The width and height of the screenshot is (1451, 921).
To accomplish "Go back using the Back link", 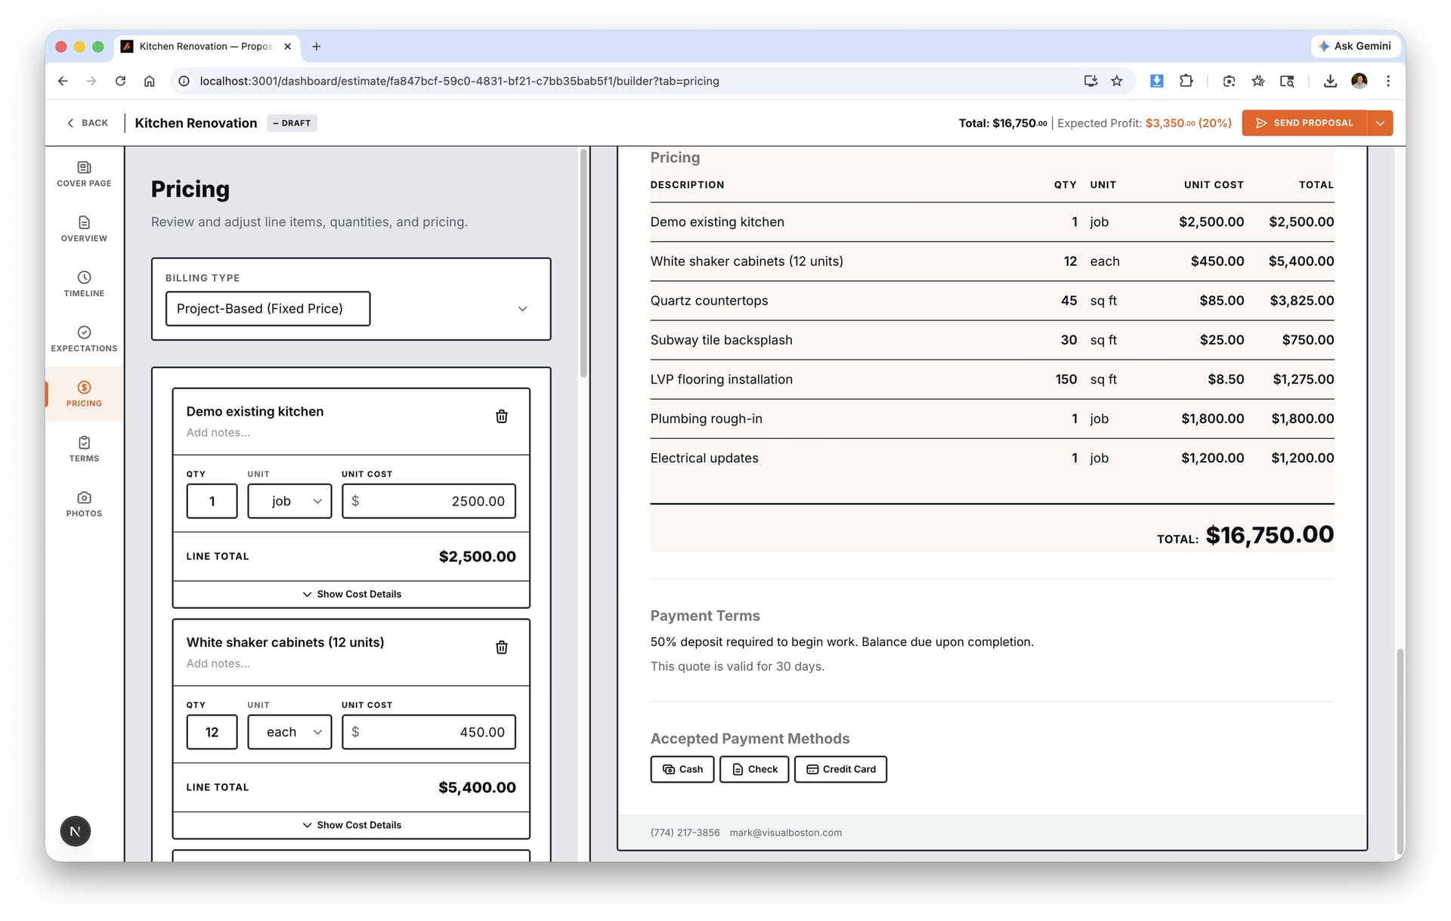I will (x=87, y=122).
